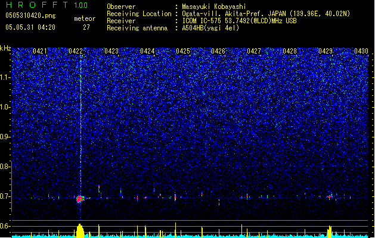Click the A504HB(yagi 4el) antenna text
Viewport: 375px width, 238px height.
pos(210,28)
